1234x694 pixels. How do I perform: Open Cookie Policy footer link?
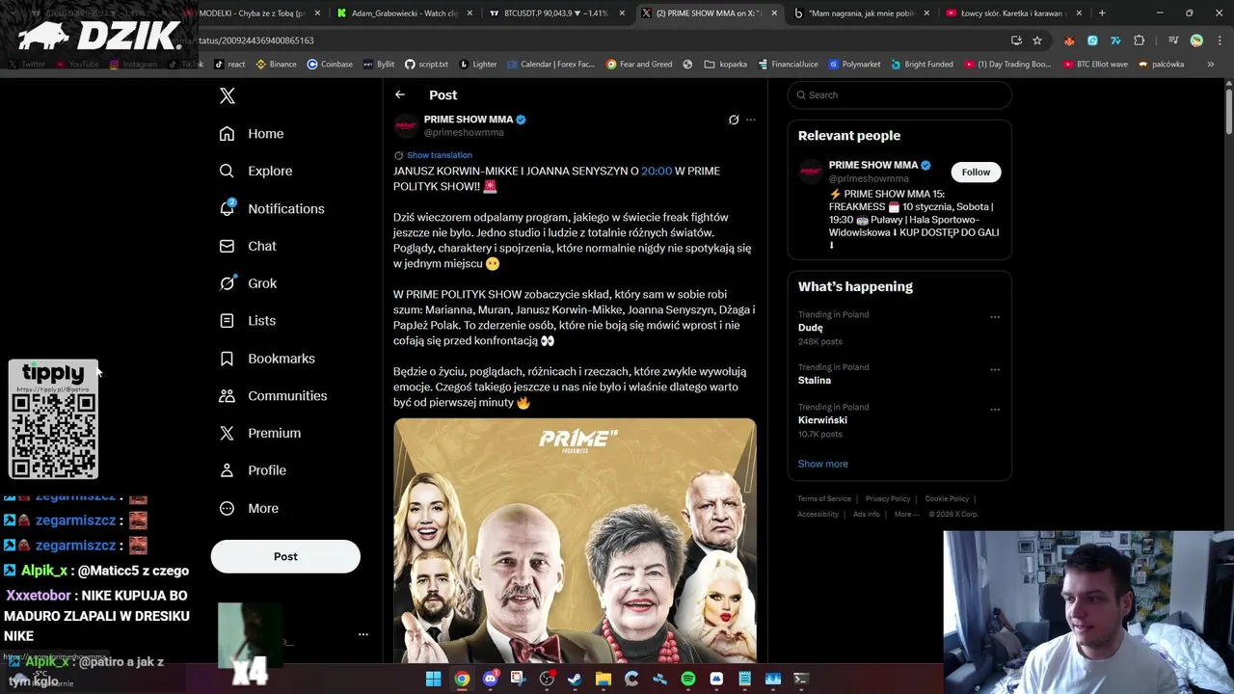tap(947, 499)
